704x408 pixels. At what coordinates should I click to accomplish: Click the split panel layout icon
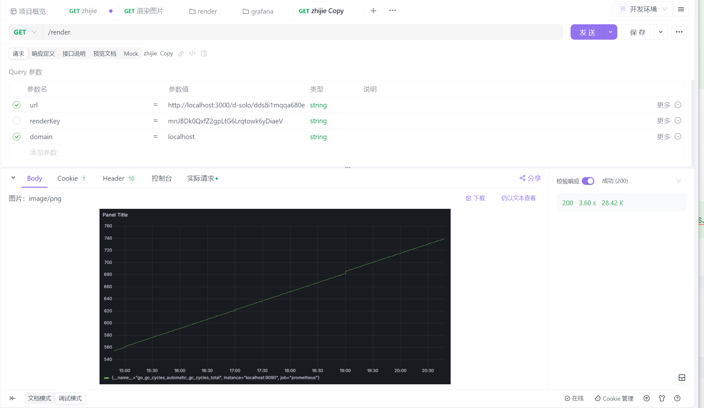(x=204, y=53)
